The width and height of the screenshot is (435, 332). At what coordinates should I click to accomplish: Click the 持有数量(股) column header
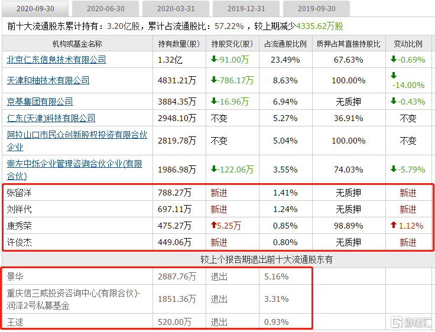pyautogui.click(x=179, y=44)
